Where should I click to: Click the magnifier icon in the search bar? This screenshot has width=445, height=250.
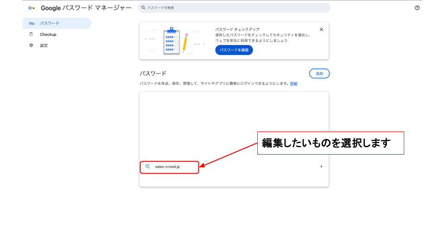(x=144, y=8)
